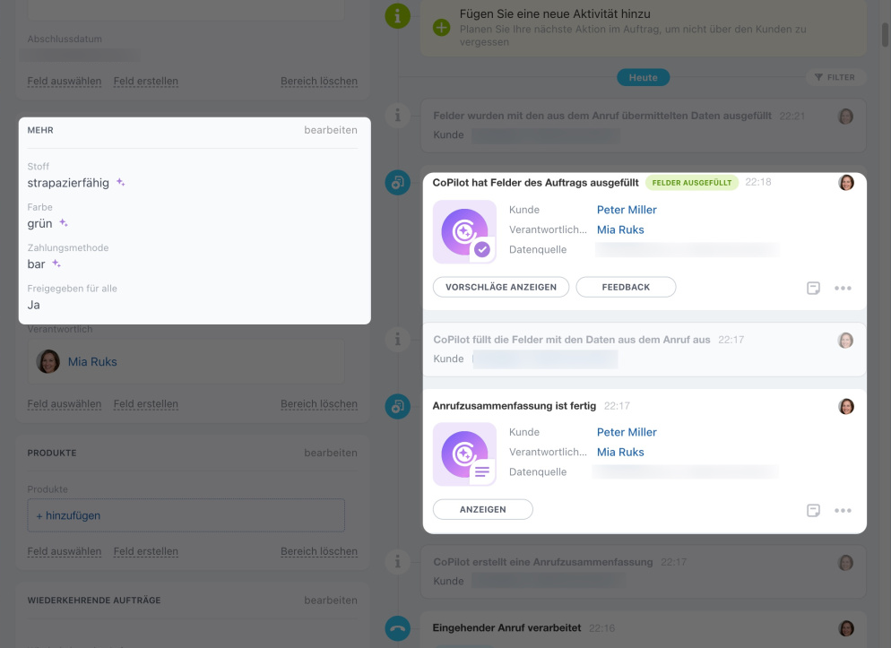891x648 pixels.
Task: Open three-dots menu in call summary card
Action: pos(843,511)
